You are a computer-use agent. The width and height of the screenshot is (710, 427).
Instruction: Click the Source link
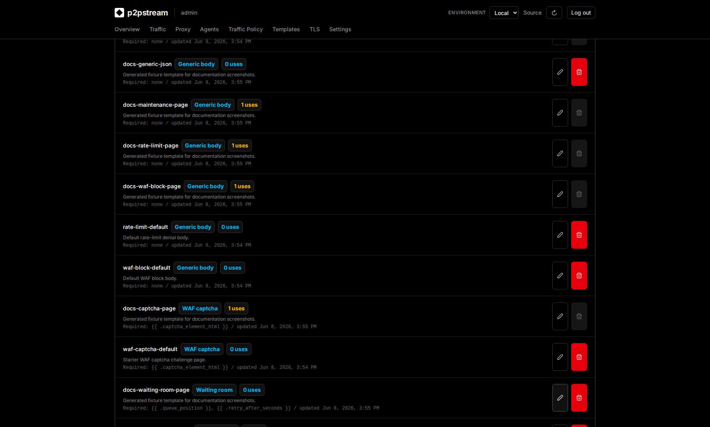point(532,13)
